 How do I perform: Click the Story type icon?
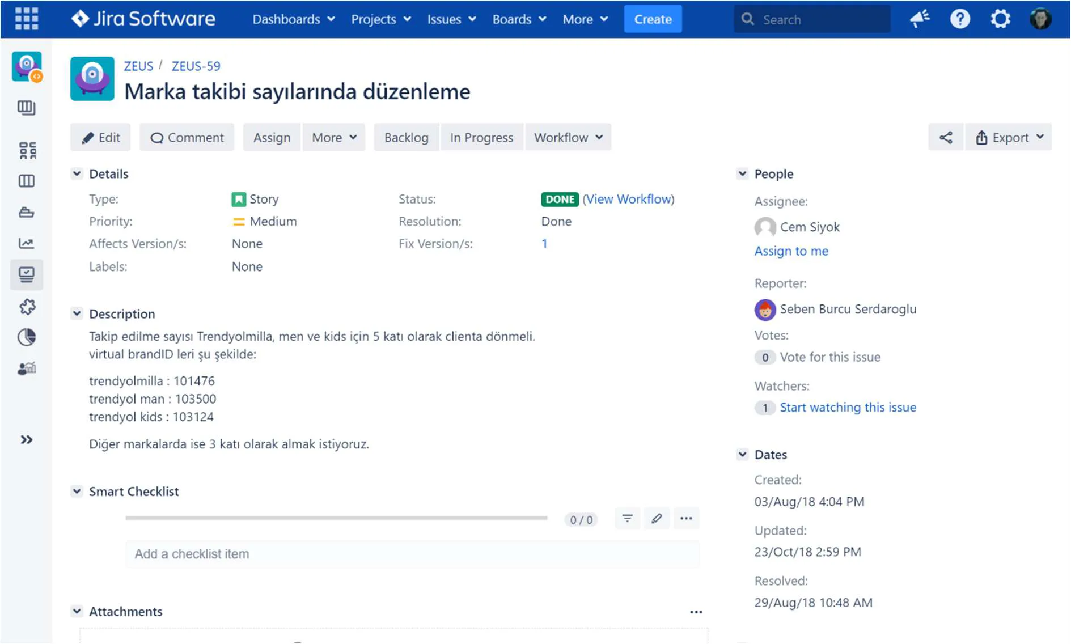239,200
